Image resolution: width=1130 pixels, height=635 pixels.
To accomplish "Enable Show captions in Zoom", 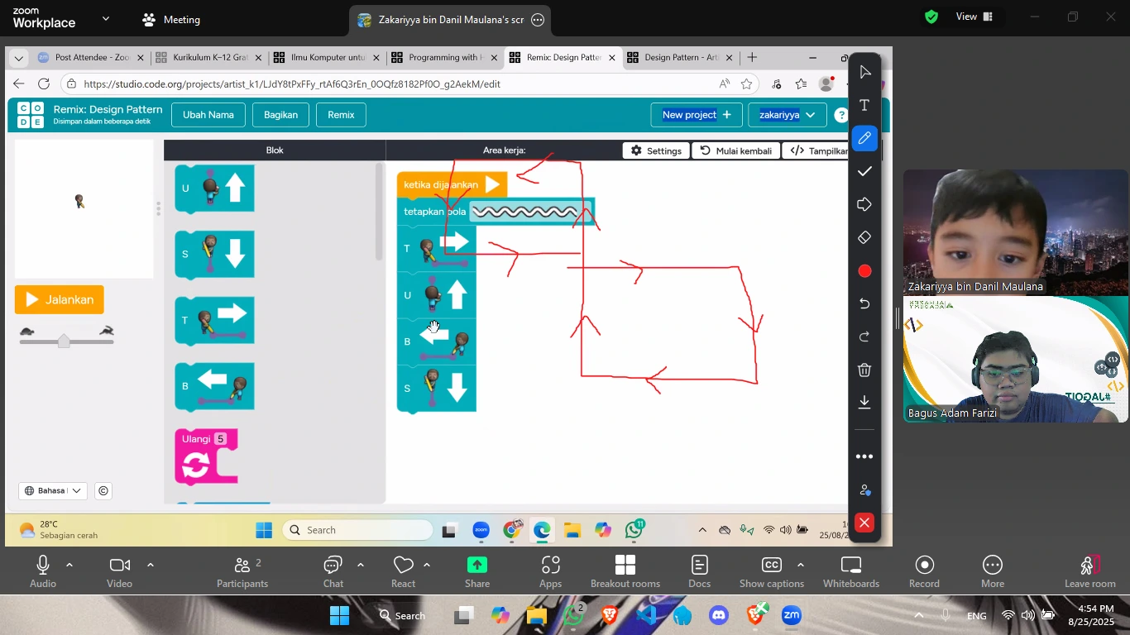I will tap(770, 571).
